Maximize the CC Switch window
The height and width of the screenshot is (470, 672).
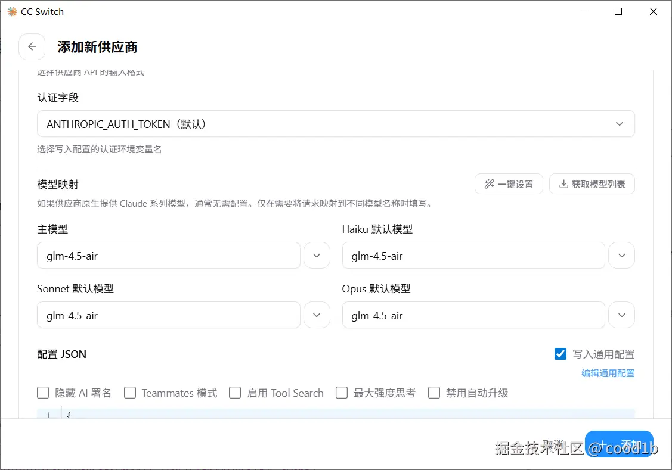pos(618,11)
